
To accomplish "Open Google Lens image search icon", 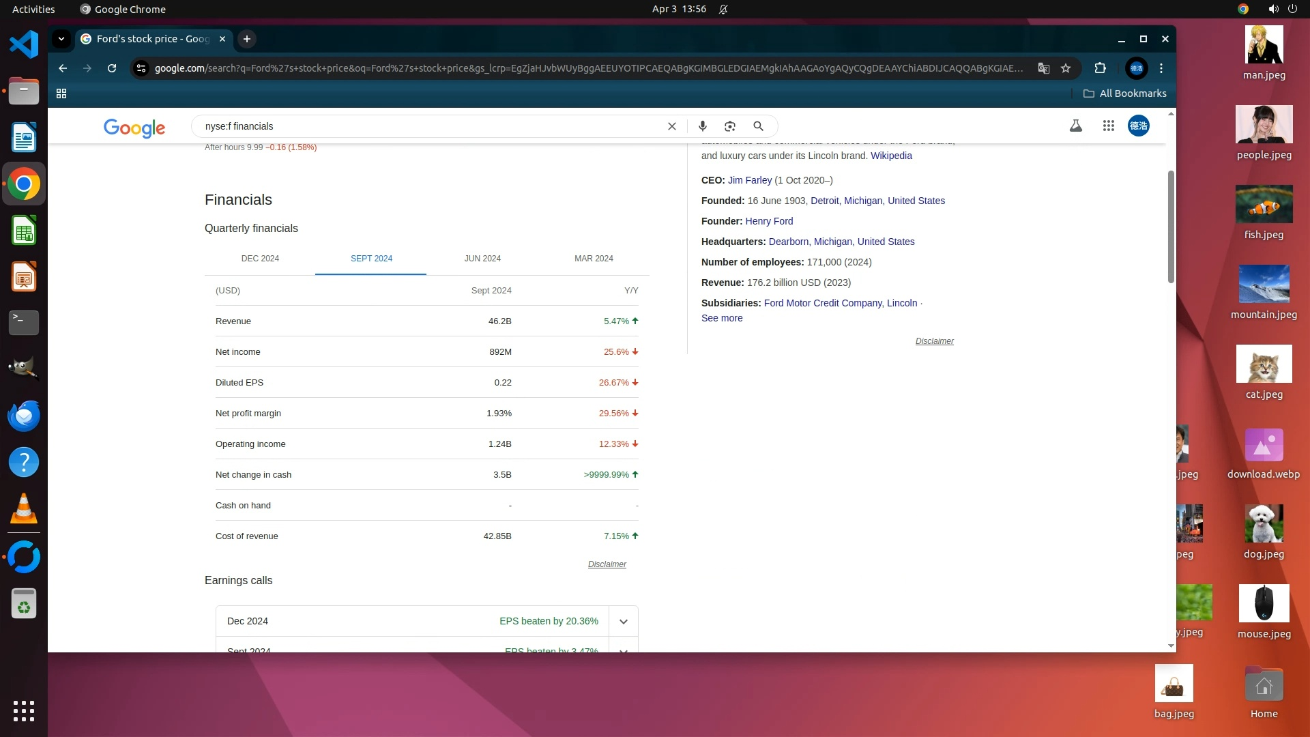I will click(x=730, y=126).
